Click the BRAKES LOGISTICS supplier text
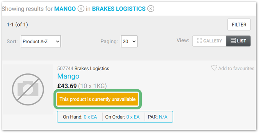Viewport: 259px width, 133px height. coord(119,9)
